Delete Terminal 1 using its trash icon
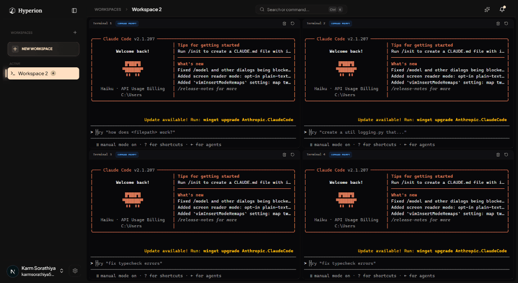 click(x=284, y=23)
